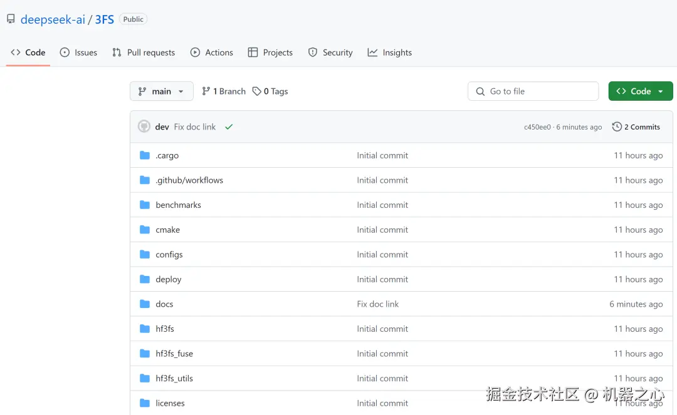Click the folder icon for hf3fs_utils
The height and width of the screenshot is (415, 677).
pos(145,378)
